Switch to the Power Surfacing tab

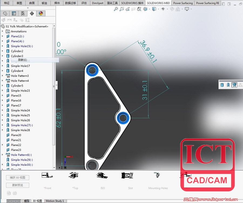pyautogui.click(x=183, y=3)
